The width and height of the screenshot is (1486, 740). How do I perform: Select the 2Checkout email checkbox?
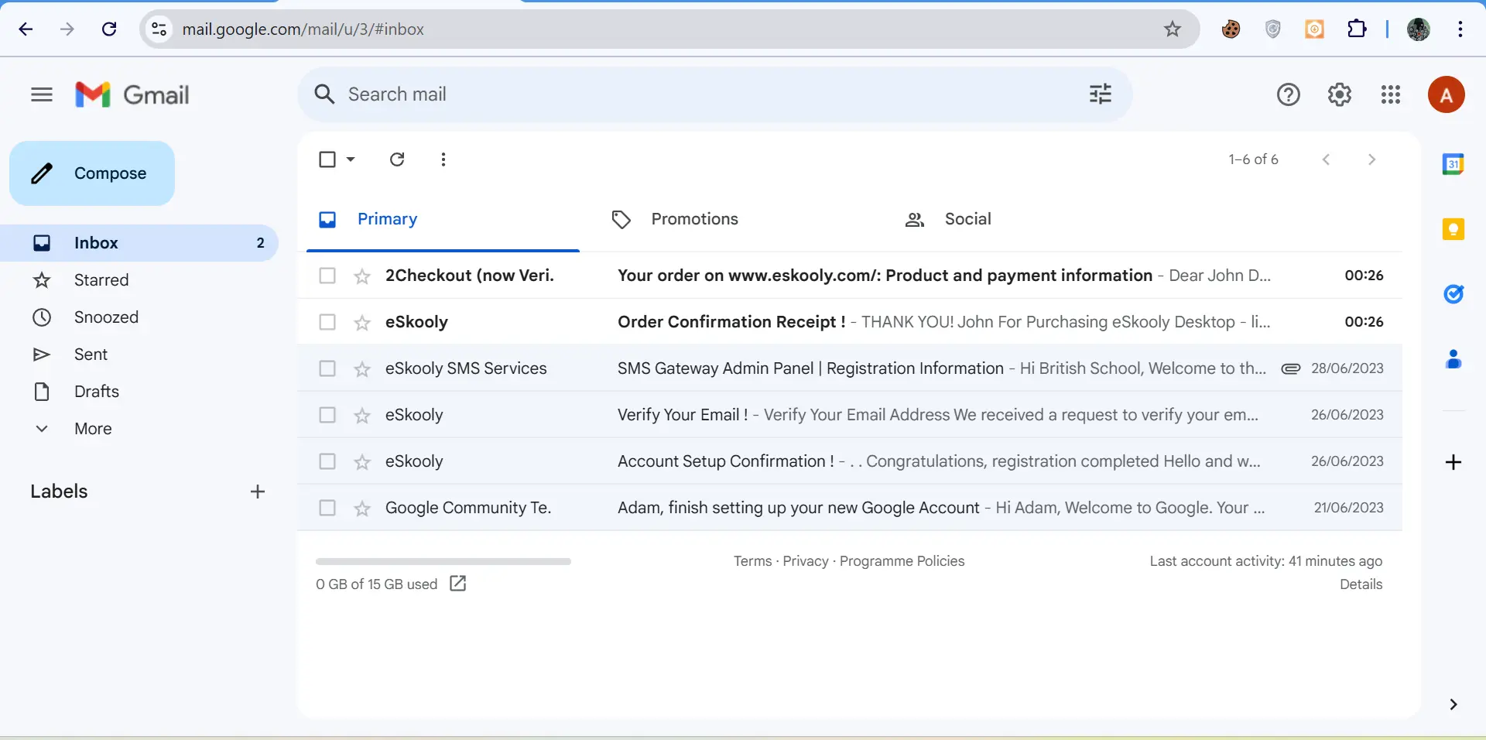pyautogui.click(x=327, y=276)
